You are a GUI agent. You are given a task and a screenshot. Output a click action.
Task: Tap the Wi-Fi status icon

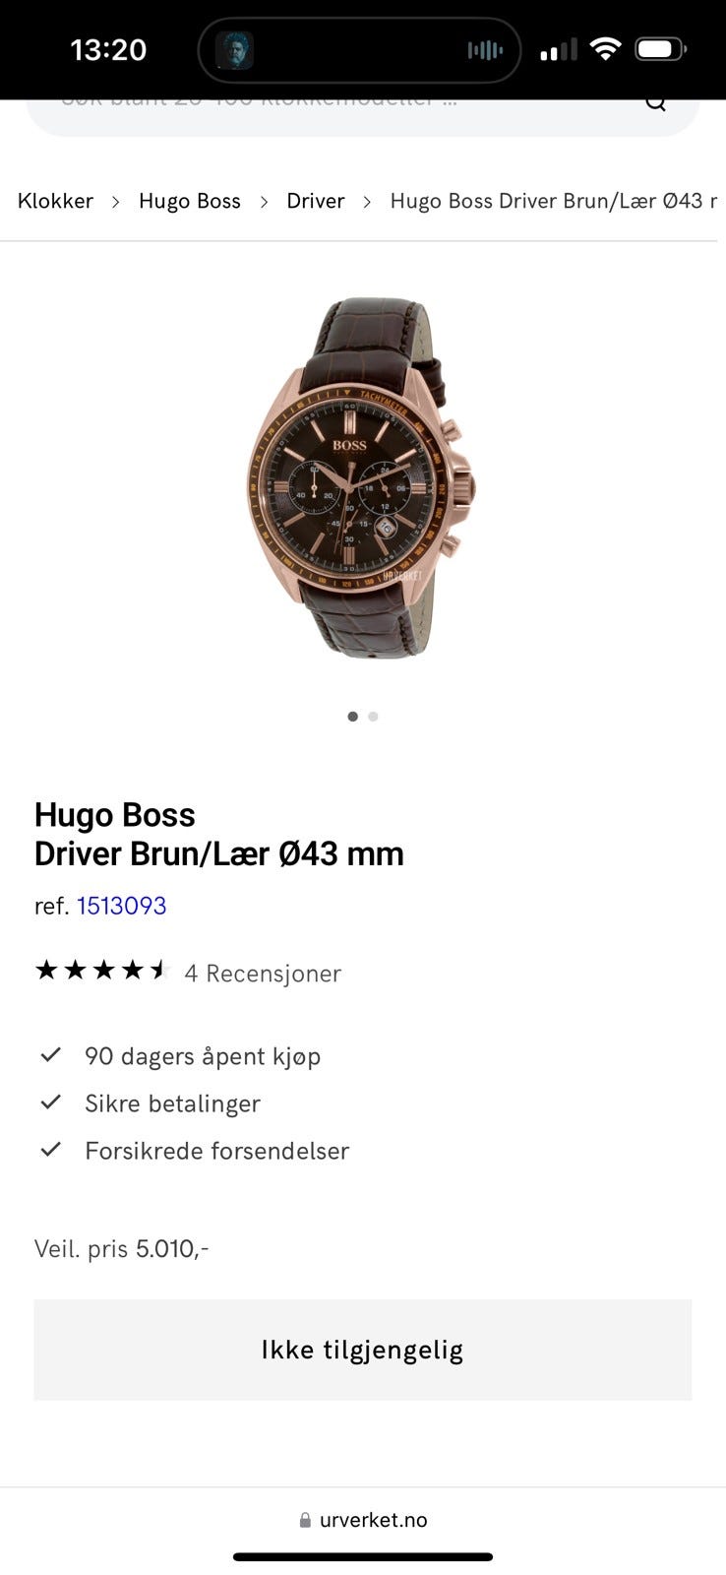click(x=605, y=49)
